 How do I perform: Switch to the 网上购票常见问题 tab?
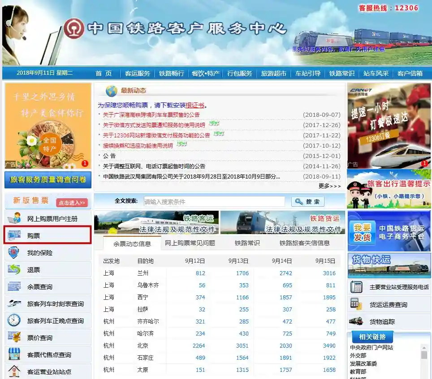(190, 243)
